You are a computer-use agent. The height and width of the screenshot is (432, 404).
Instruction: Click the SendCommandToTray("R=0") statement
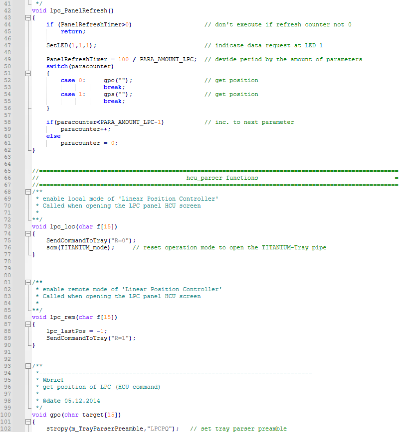pos(91,240)
